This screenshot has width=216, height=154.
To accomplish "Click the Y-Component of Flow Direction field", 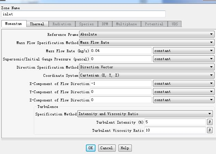I will coord(120,92).
